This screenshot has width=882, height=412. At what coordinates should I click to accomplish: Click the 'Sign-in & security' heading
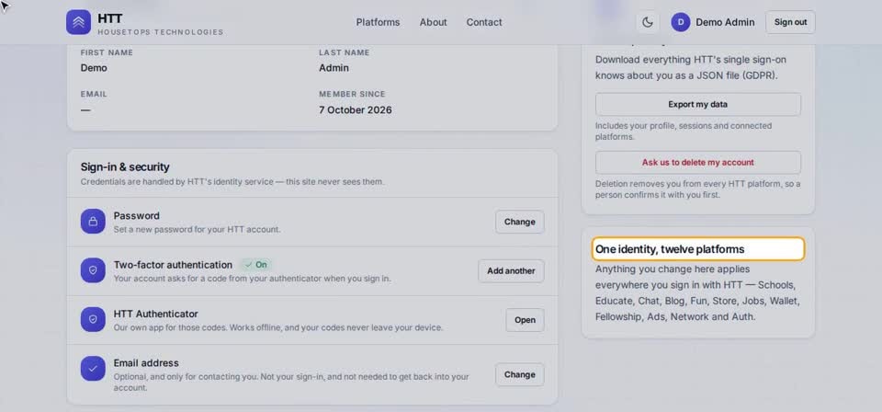tap(125, 166)
